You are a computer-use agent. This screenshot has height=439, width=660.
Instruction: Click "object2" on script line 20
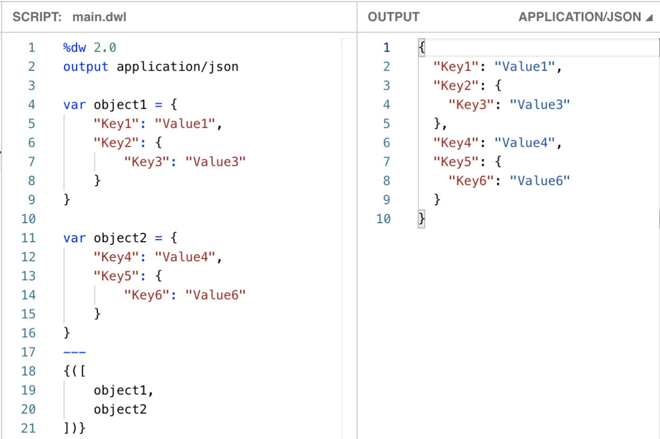coord(120,409)
